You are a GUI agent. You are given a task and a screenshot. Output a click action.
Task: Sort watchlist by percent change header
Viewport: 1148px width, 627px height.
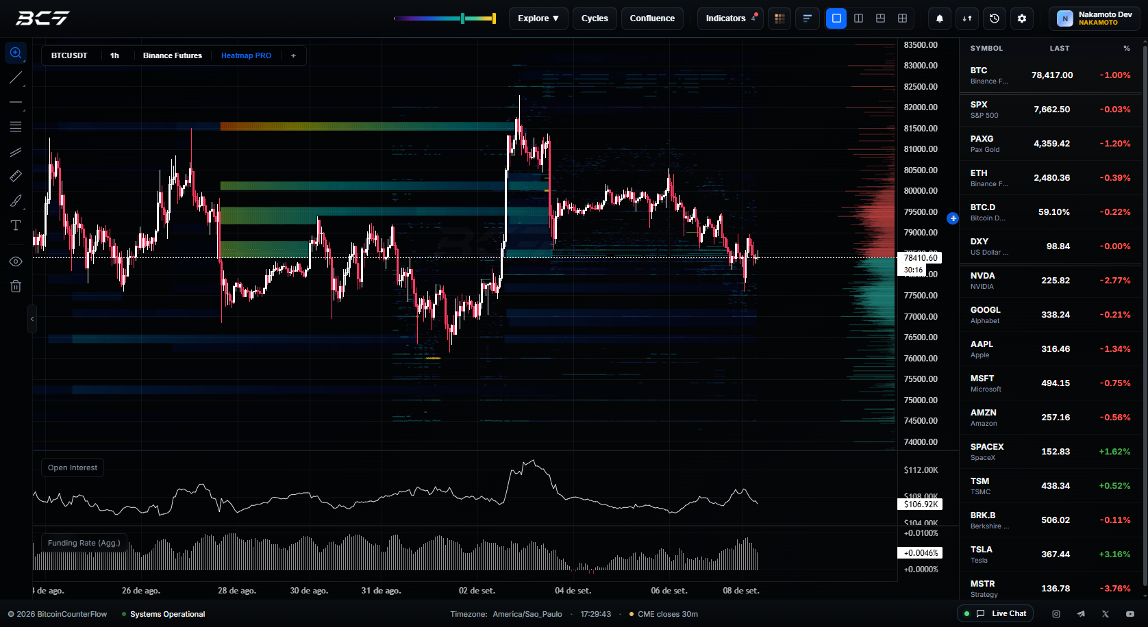[1126, 49]
